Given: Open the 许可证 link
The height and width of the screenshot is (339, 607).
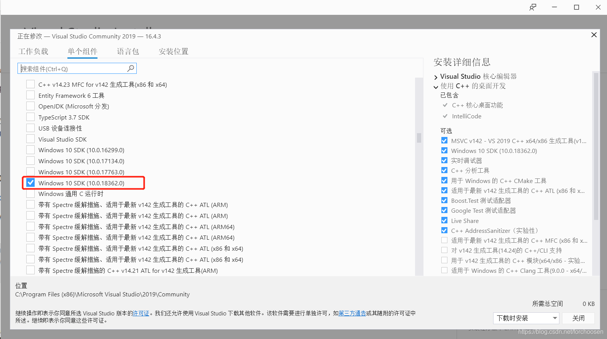Looking at the screenshot, I should [141, 313].
